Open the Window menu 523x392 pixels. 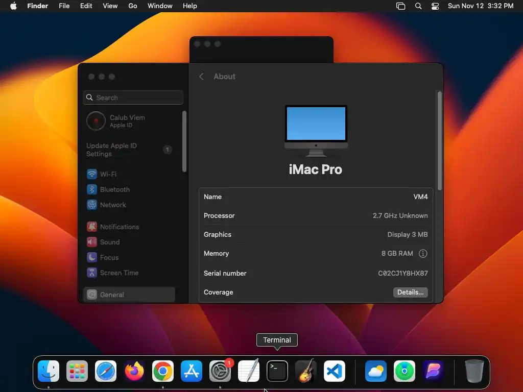click(x=160, y=6)
